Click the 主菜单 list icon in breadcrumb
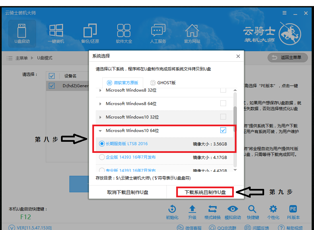Viewport: 314px width, 230px height. point(9,58)
